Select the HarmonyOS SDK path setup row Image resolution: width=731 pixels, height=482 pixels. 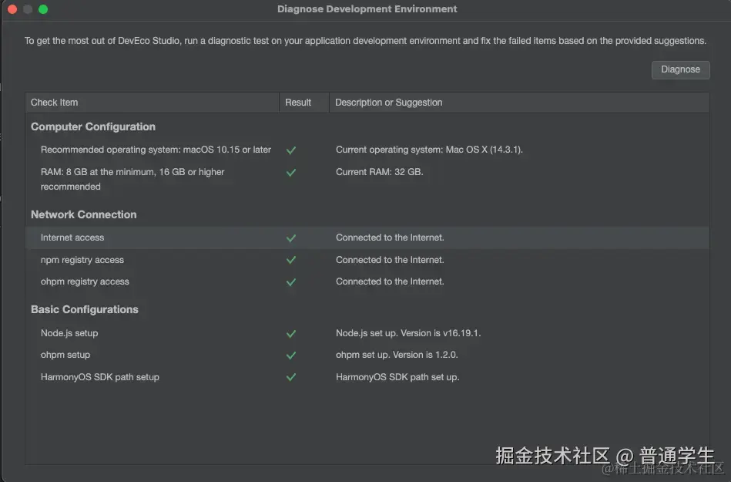point(100,377)
